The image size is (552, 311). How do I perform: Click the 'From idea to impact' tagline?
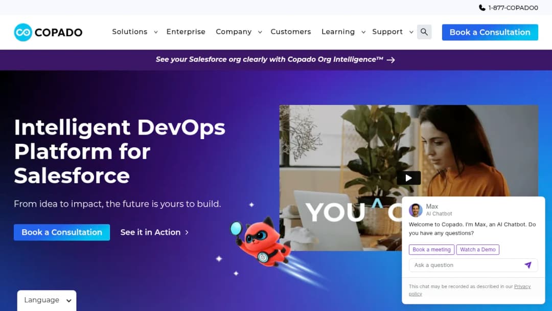(x=117, y=204)
